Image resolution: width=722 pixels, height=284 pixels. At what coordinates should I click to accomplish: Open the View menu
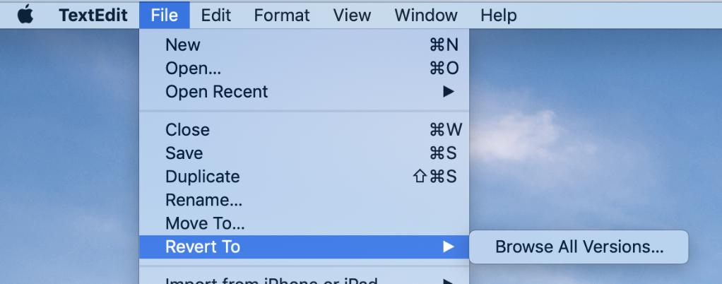coord(353,16)
